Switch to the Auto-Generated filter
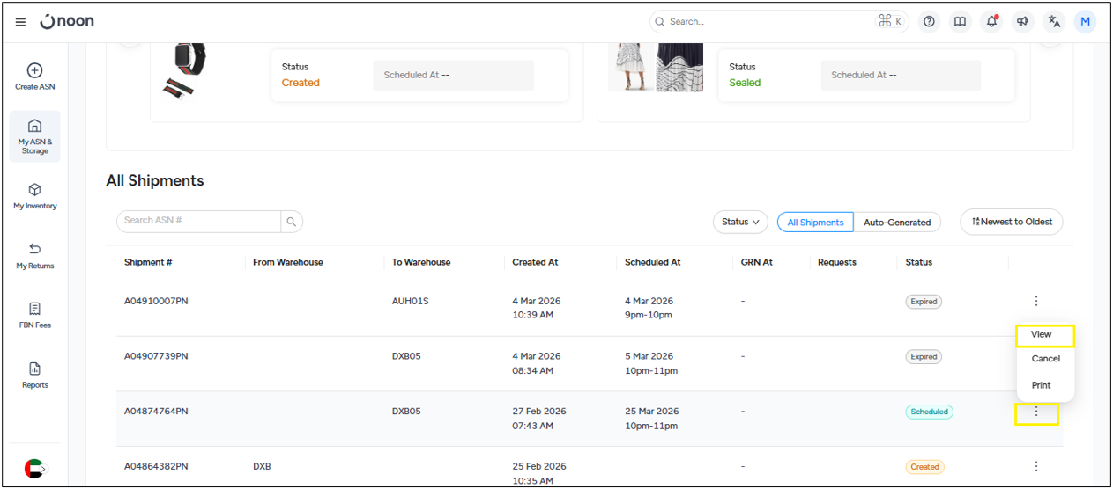Screen dimensions: 1113x489 point(897,223)
